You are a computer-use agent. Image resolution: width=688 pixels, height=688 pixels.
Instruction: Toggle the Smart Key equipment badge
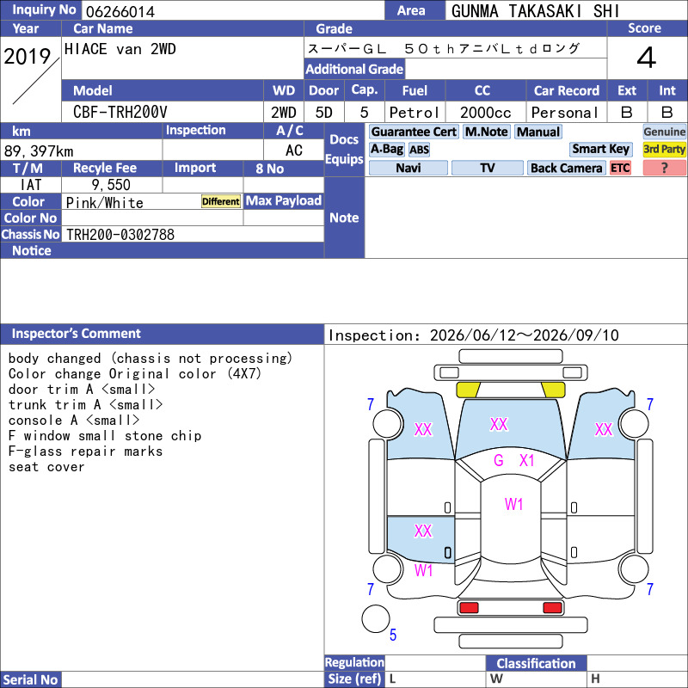(600, 149)
